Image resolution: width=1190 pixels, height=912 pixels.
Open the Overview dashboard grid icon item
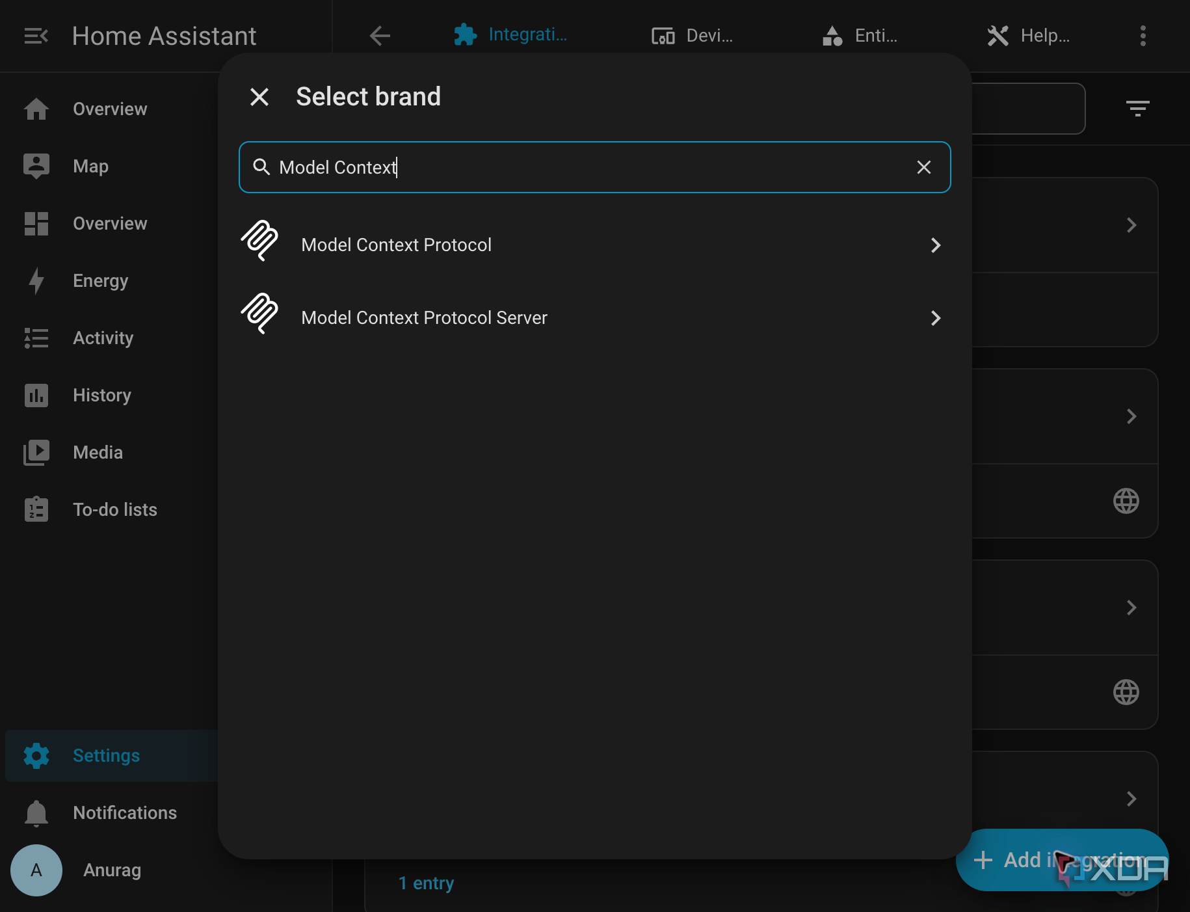[111, 223]
